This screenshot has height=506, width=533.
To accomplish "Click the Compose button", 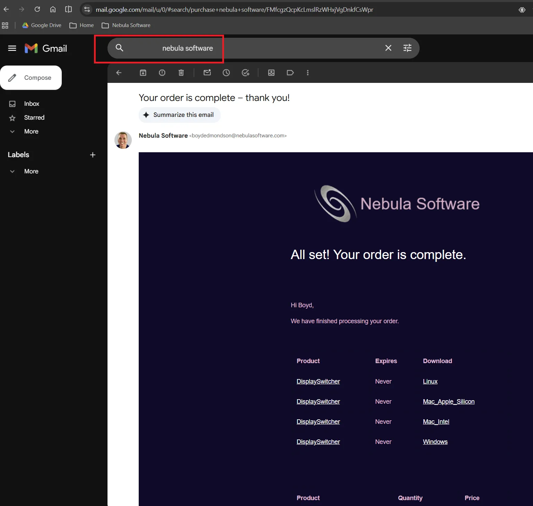I will coord(31,78).
